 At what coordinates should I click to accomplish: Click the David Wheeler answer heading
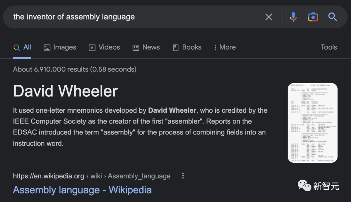pyautogui.click(x=65, y=91)
